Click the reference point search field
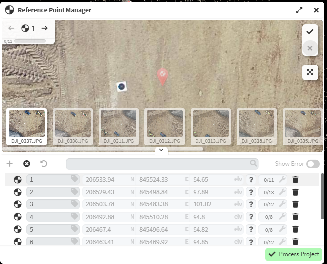 pyautogui.click(x=162, y=164)
